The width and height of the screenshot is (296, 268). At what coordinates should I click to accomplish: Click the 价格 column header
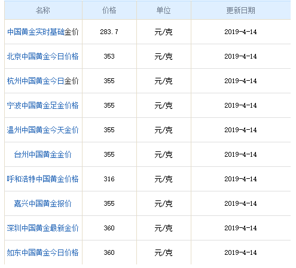tap(109, 10)
